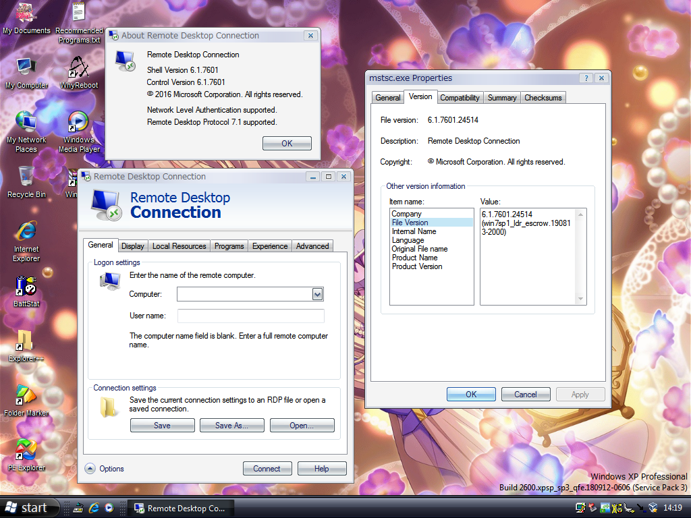Open the Experience tab
The width and height of the screenshot is (691, 518).
click(270, 246)
